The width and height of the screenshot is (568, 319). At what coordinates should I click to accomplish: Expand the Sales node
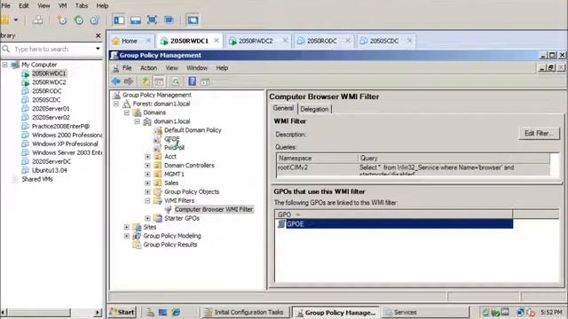coord(147,183)
